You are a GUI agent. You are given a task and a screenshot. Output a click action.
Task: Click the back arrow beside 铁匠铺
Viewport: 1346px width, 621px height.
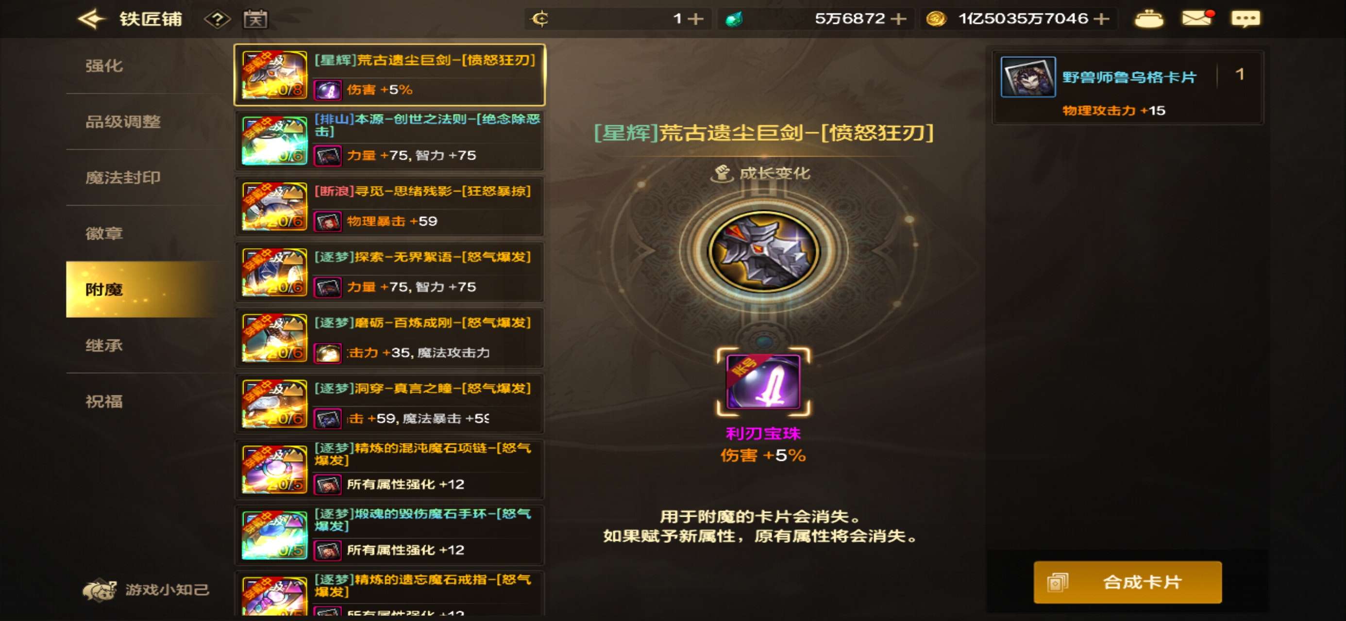[91, 19]
